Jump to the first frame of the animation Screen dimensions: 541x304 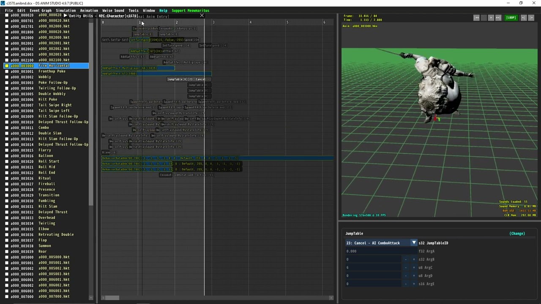point(477,18)
